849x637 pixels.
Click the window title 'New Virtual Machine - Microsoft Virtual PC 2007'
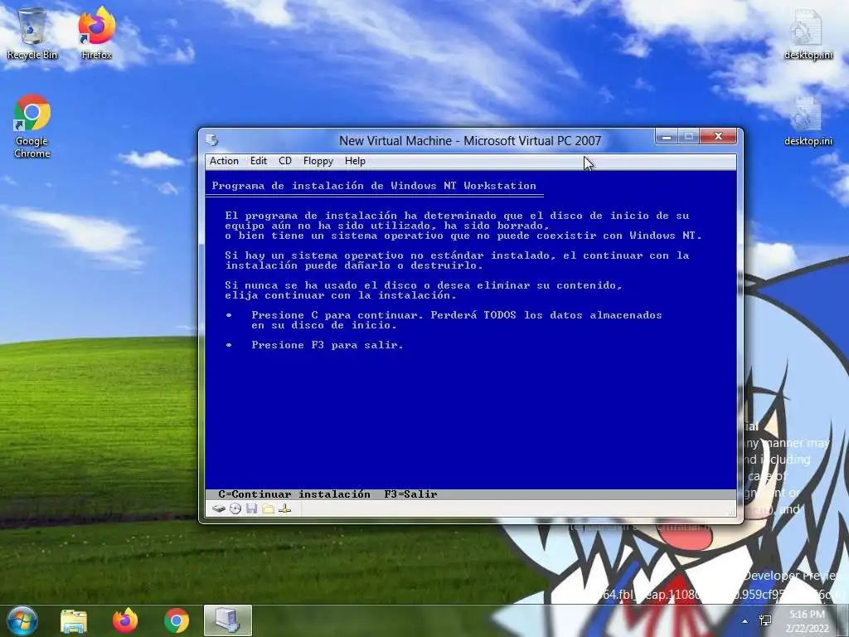coord(470,141)
